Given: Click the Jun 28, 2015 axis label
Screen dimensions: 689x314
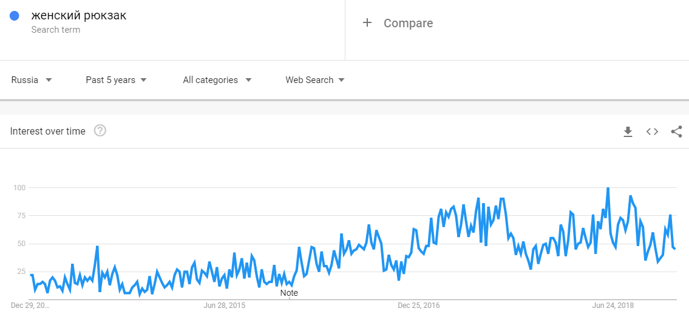Looking at the screenshot, I should (225, 306).
